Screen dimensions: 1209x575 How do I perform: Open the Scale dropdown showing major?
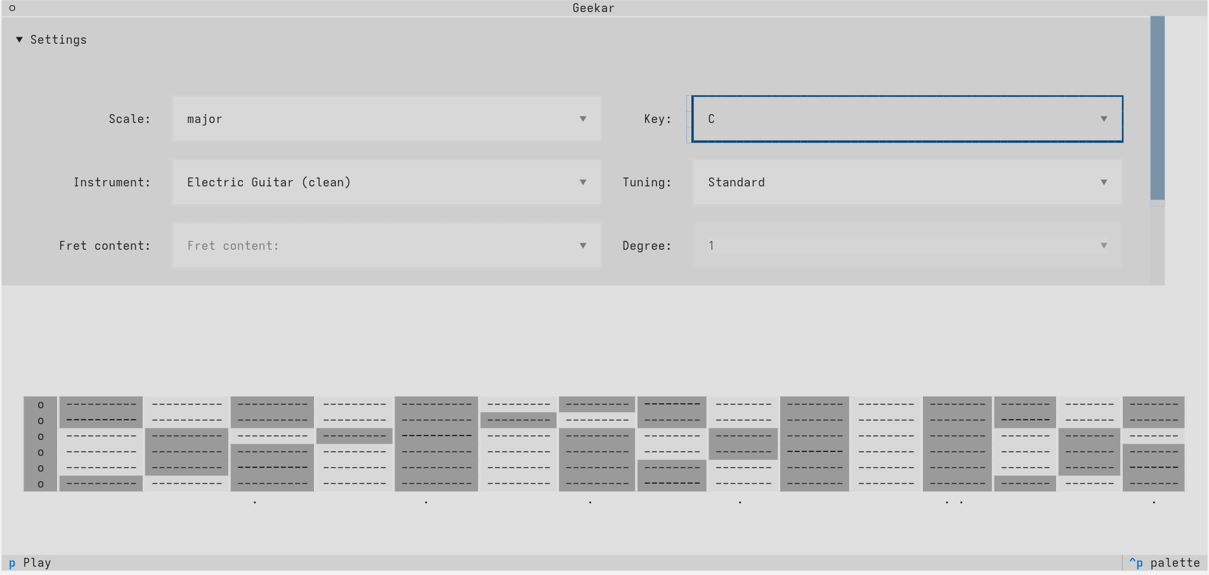tap(386, 119)
